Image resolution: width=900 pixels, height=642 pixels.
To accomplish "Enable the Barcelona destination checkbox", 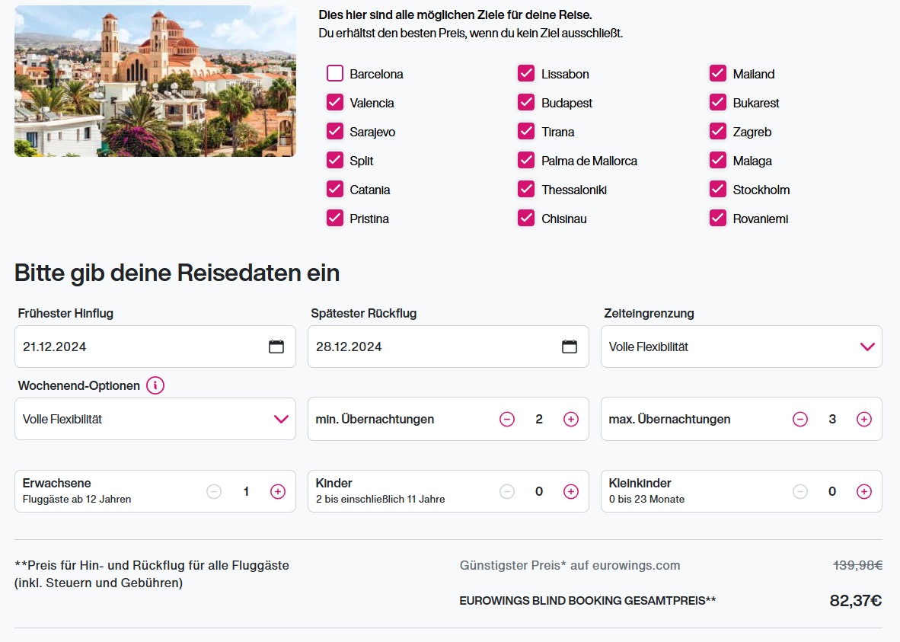I will click(x=335, y=73).
